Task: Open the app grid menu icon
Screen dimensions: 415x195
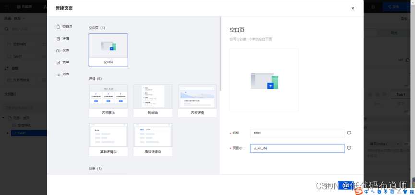Action: click(x=6, y=7)
